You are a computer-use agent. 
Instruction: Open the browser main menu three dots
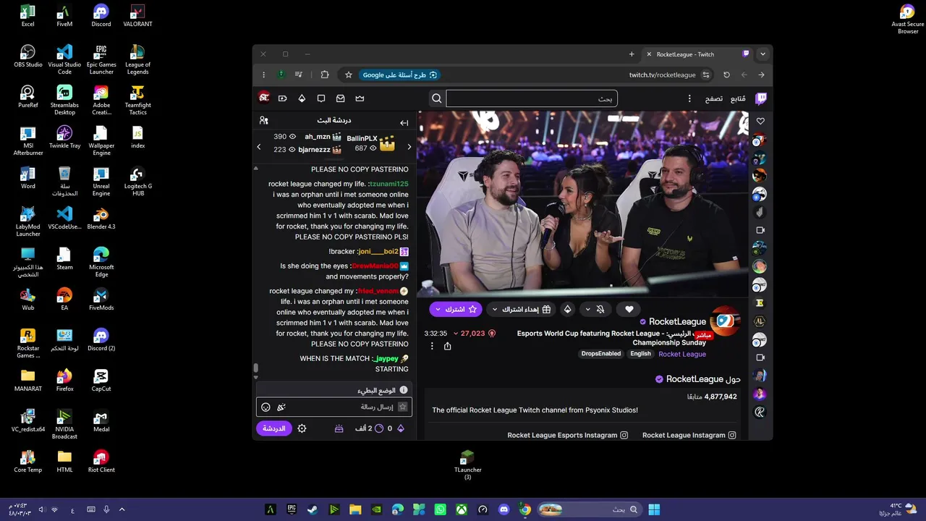click(263, 75)
